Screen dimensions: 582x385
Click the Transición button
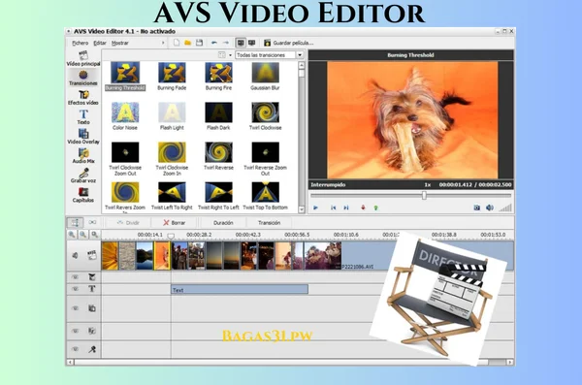coord(269,223)
